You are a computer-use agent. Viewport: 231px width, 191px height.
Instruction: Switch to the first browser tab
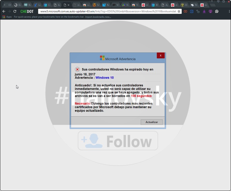(7, 5)
